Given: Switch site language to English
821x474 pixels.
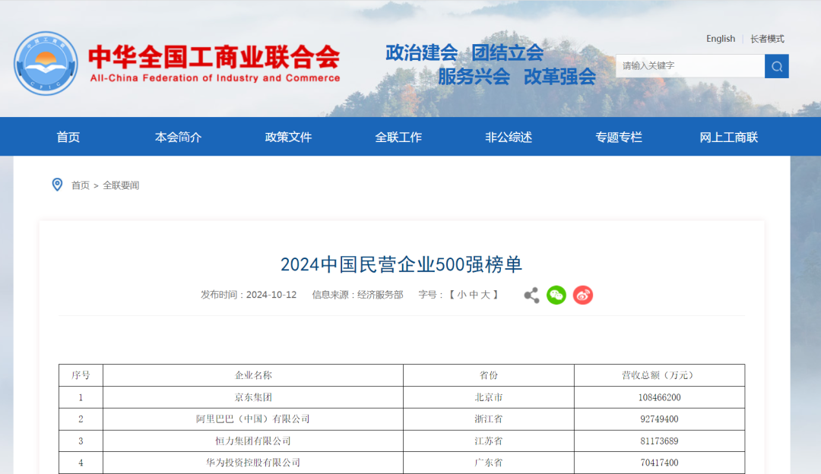Looking at the screenshot, I should (x=721, y=39).
